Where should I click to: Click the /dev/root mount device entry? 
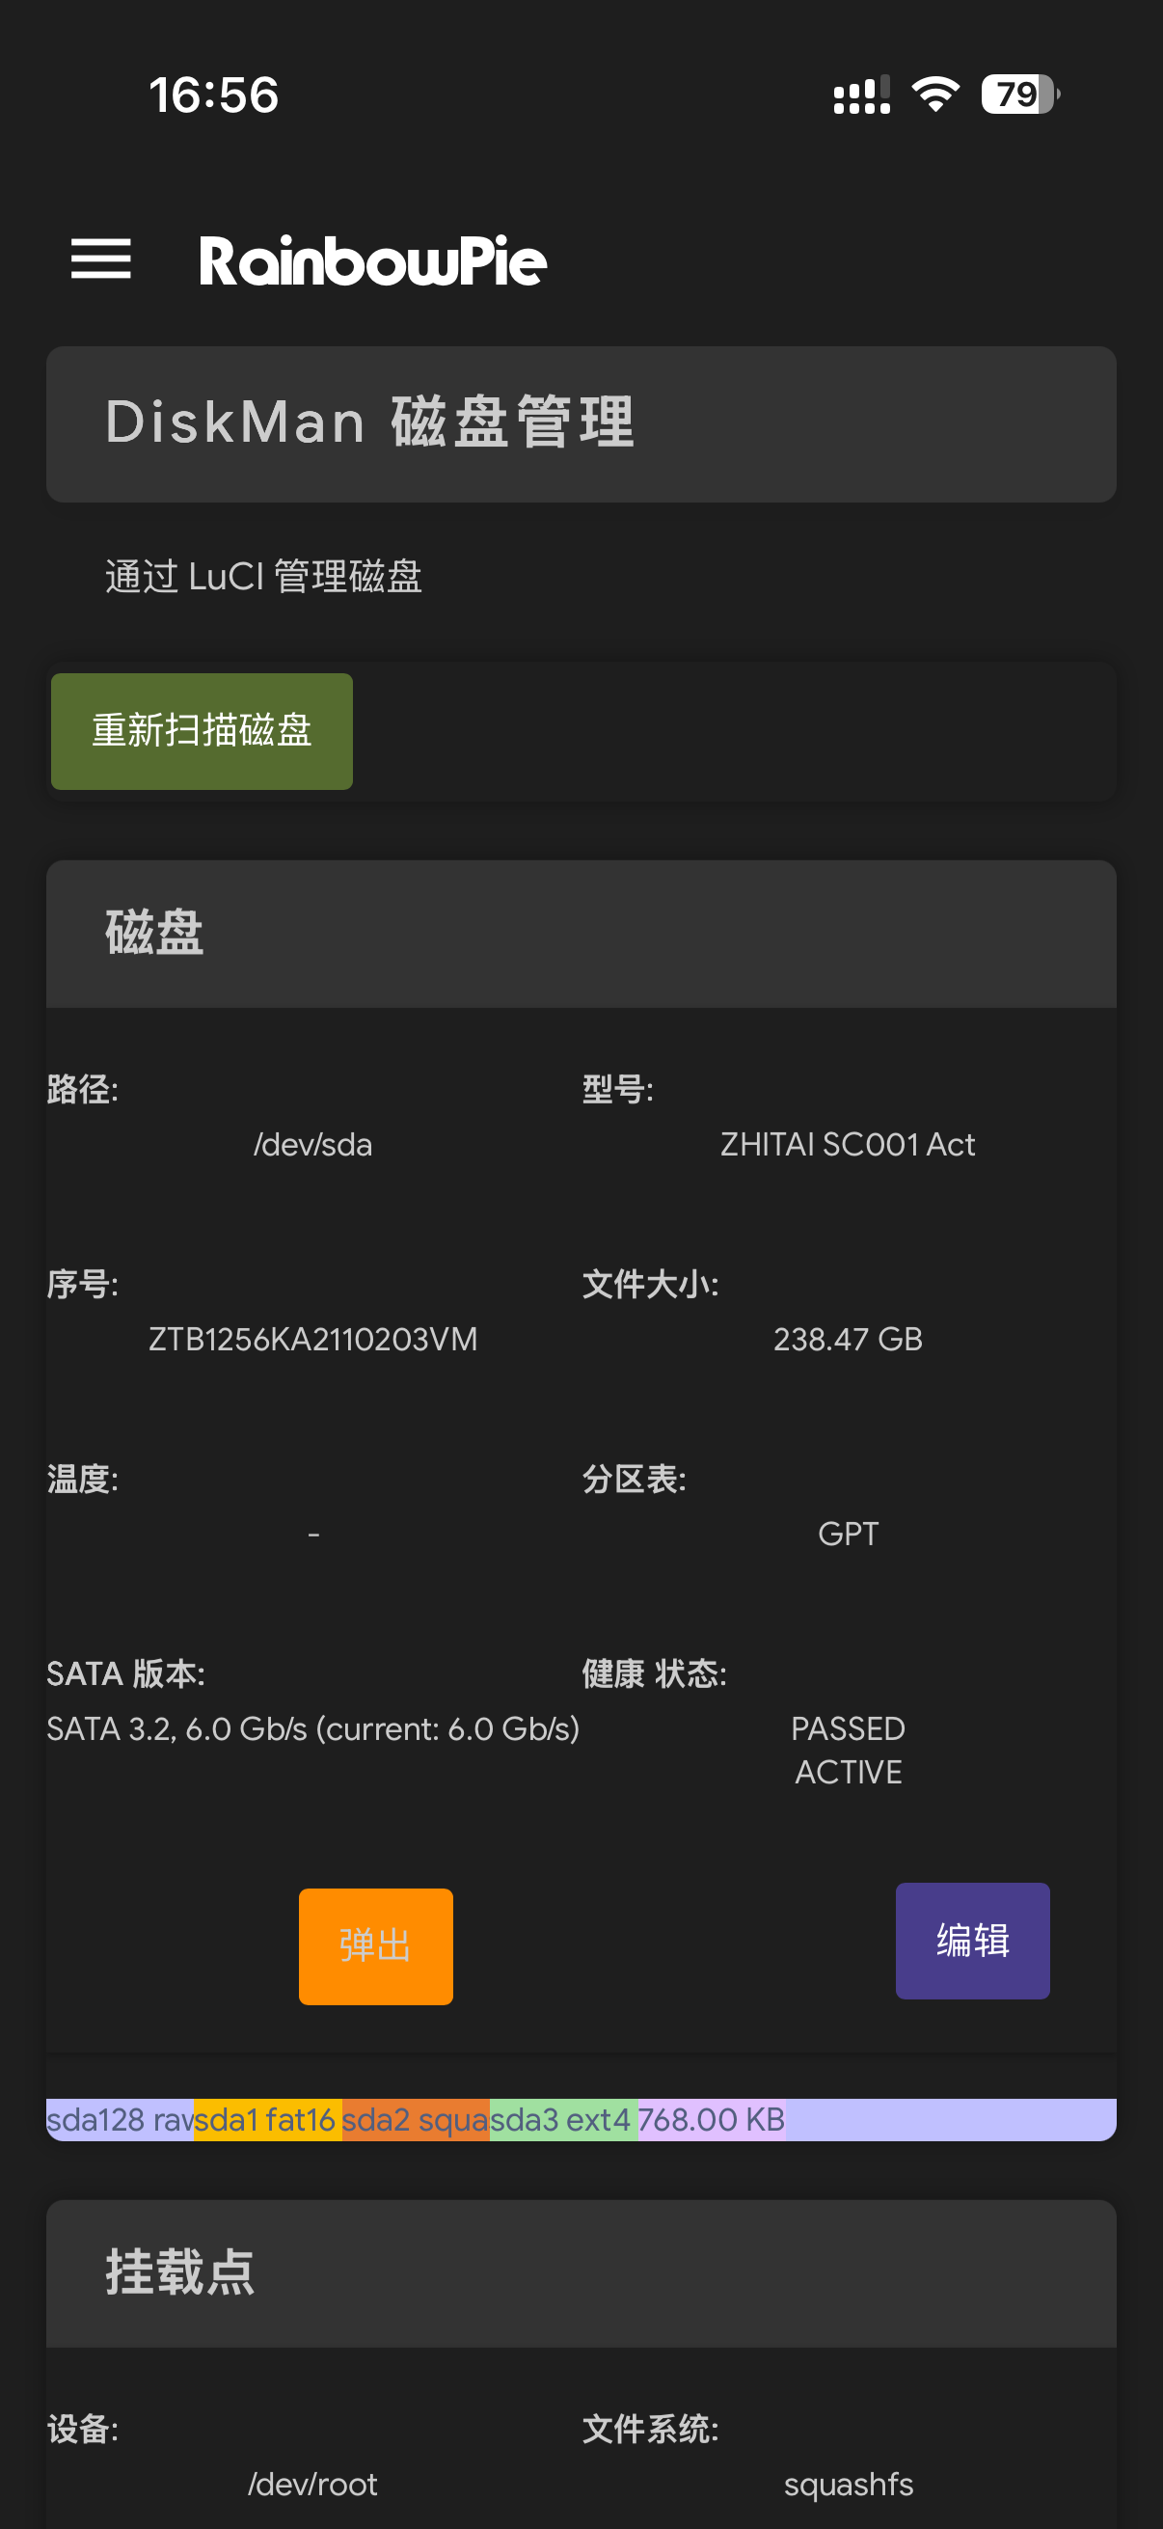313,2483
